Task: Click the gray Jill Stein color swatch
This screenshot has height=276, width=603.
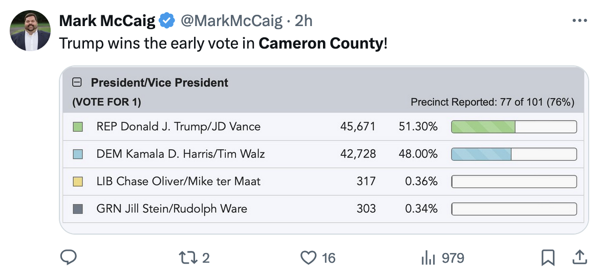Action: click(x=78, y=209)
